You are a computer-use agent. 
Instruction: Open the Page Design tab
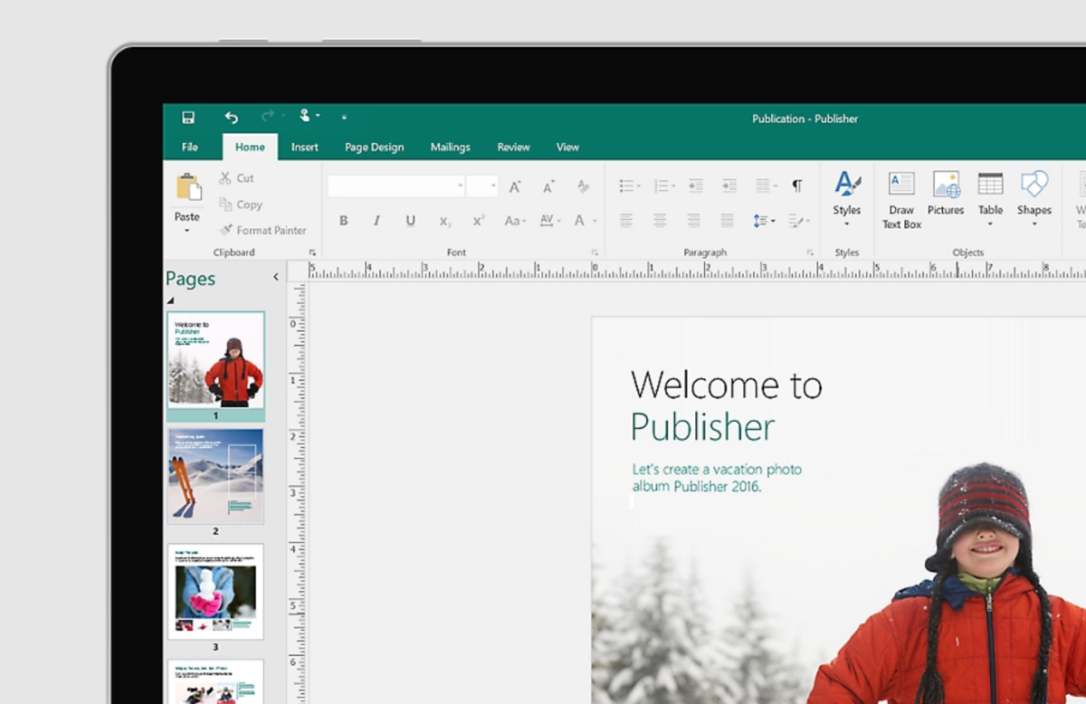[x=374, y=147]
